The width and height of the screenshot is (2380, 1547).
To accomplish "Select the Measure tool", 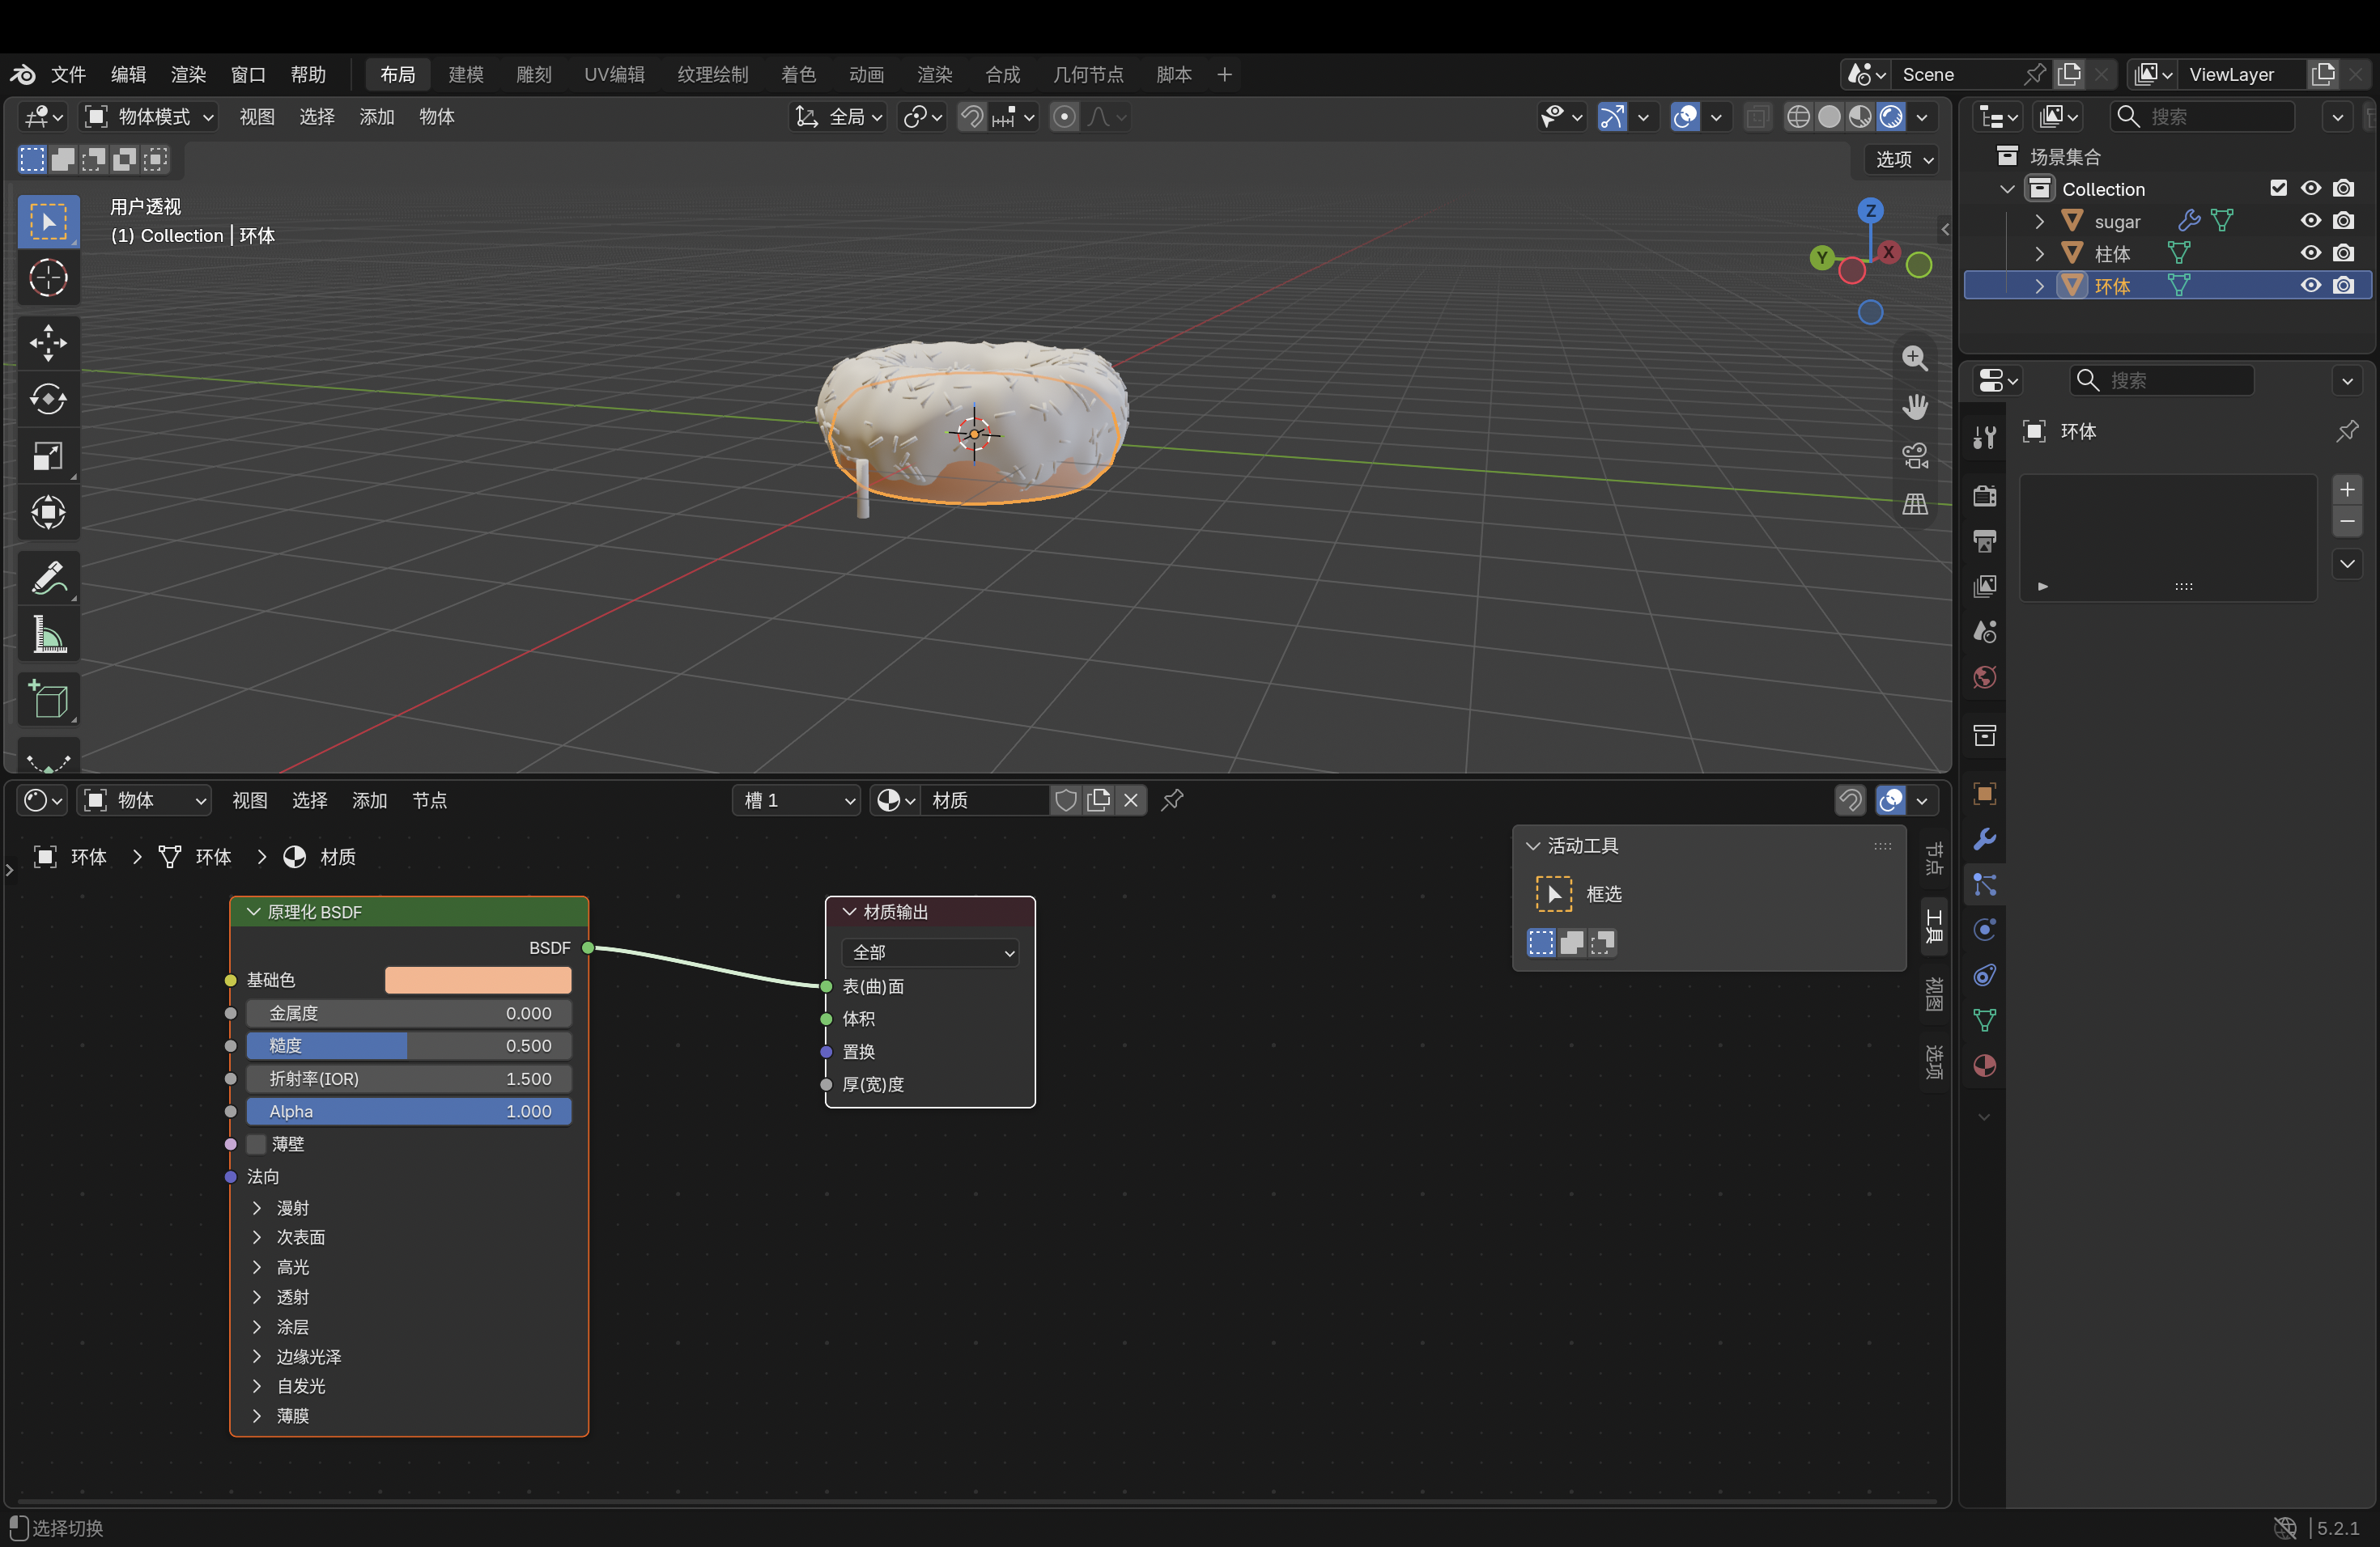I will tap(48, 634).
